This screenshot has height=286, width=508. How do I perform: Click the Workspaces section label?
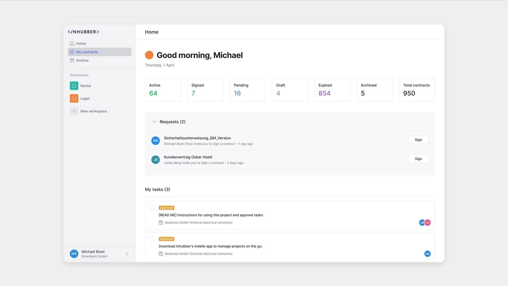click(79, 75)
